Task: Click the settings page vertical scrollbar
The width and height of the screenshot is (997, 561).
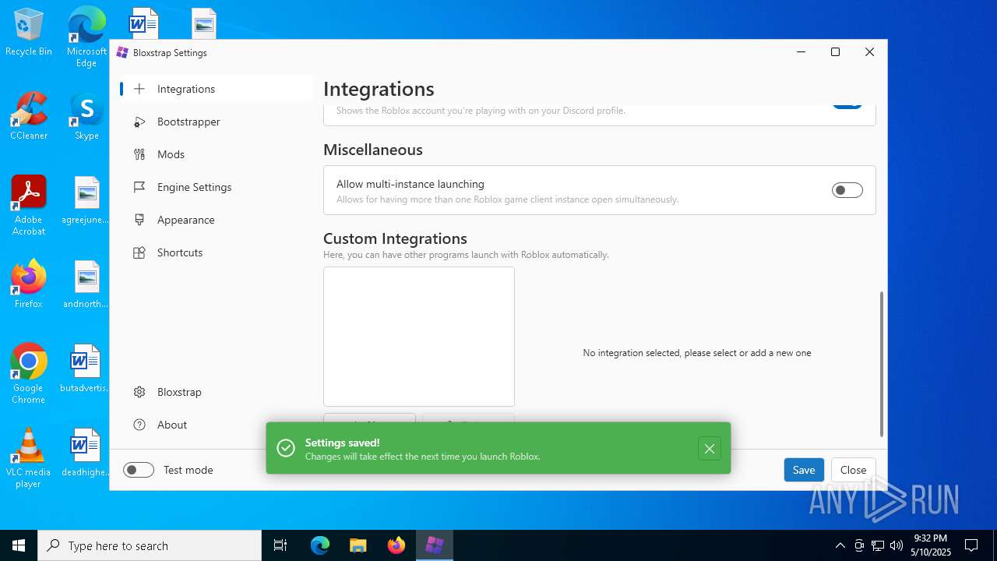Action: click(882, 364)
